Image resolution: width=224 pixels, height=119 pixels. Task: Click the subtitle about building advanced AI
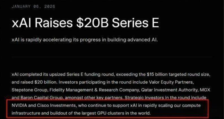[x=84, y=40]
